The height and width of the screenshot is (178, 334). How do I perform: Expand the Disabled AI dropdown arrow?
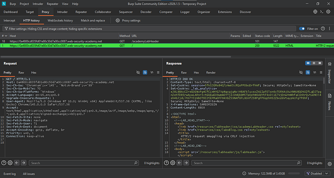click(327, 174)
